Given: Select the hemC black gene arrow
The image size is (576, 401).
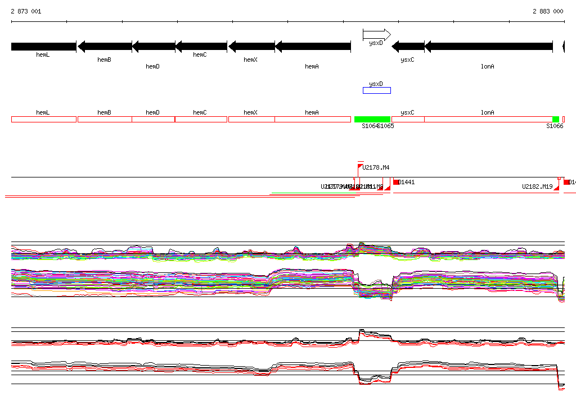Looking at the screenshot, I should (x=201, y=46).
